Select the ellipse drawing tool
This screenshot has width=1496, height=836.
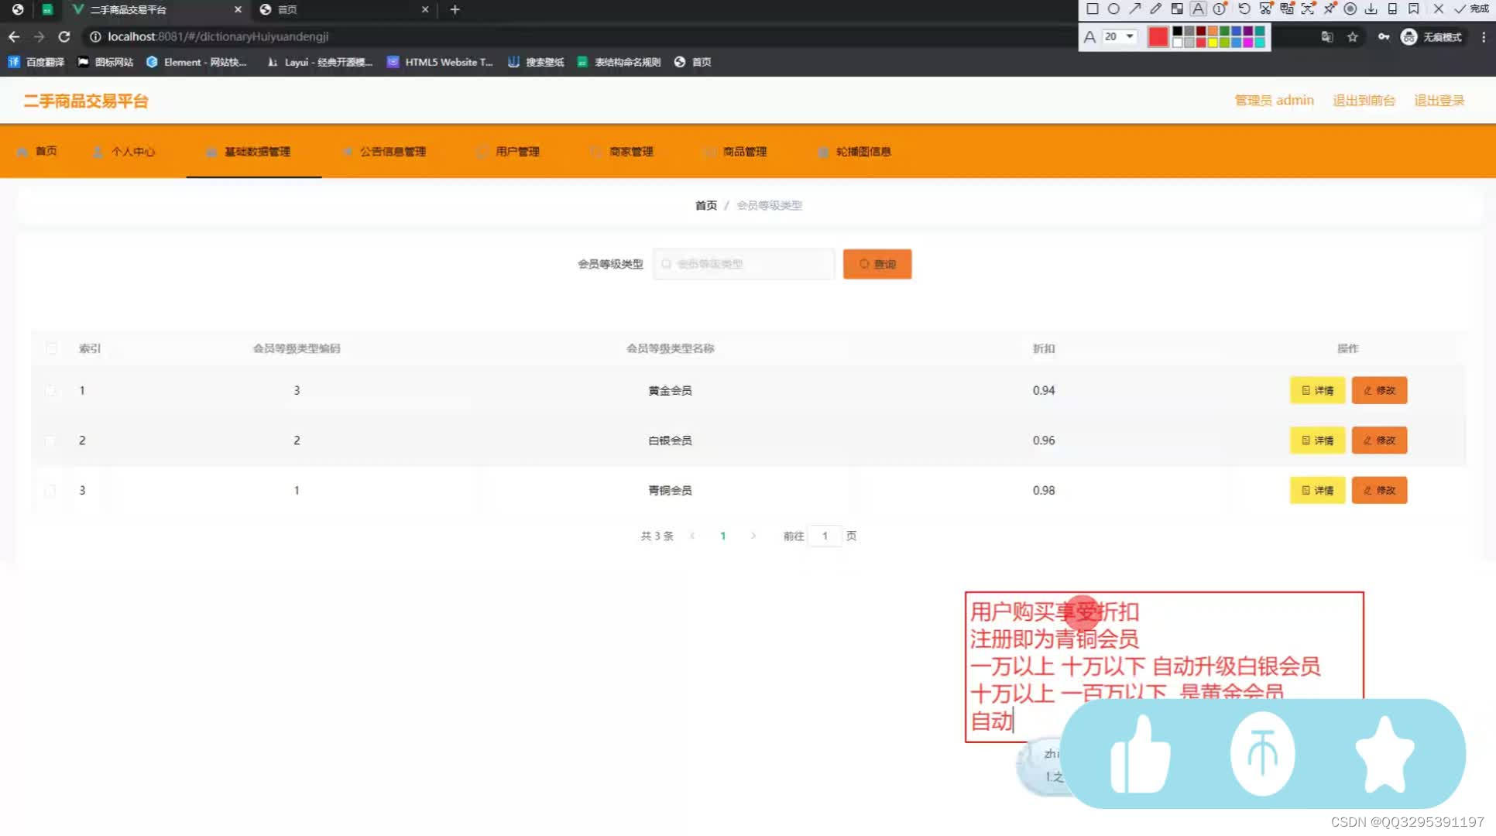click(x=1113, y=9)
